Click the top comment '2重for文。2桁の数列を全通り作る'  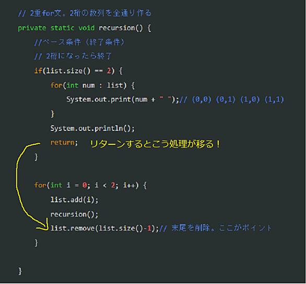91,13
